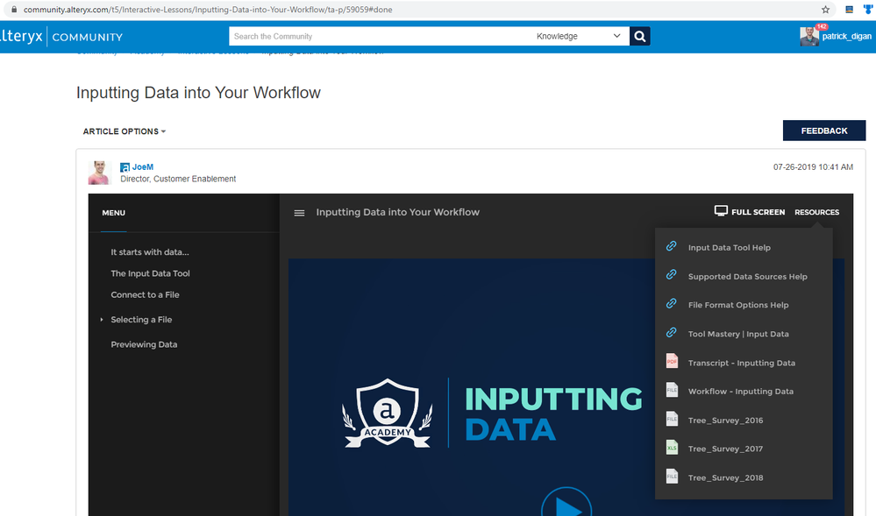Open Tool Mastery | Input Data resource
The height and width of the screenshot is (516, 876).
[x=738, y=334]
